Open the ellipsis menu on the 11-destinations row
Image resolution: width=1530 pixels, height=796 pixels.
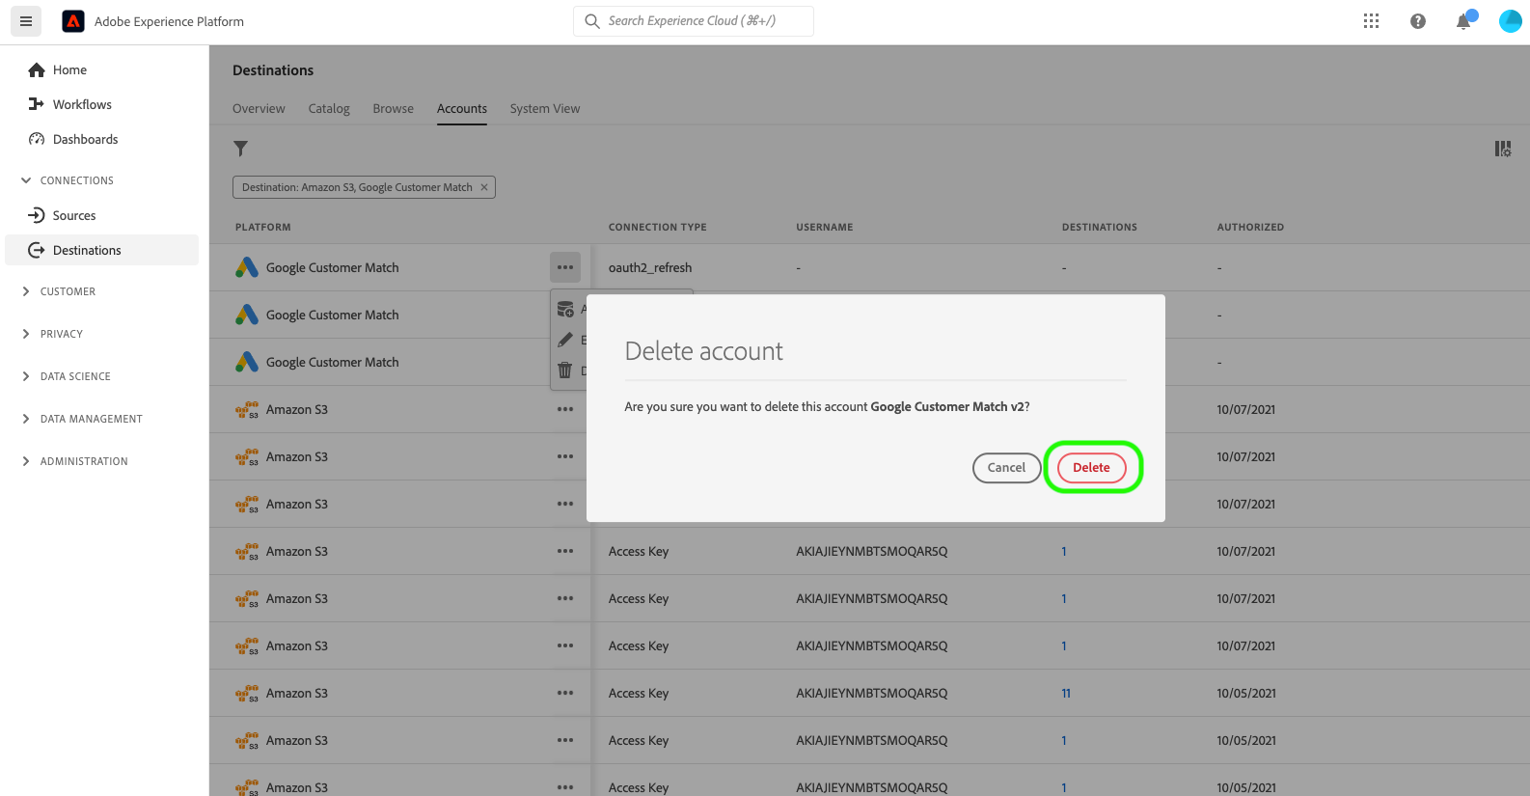pyautogui.click(x=565, y=693)
